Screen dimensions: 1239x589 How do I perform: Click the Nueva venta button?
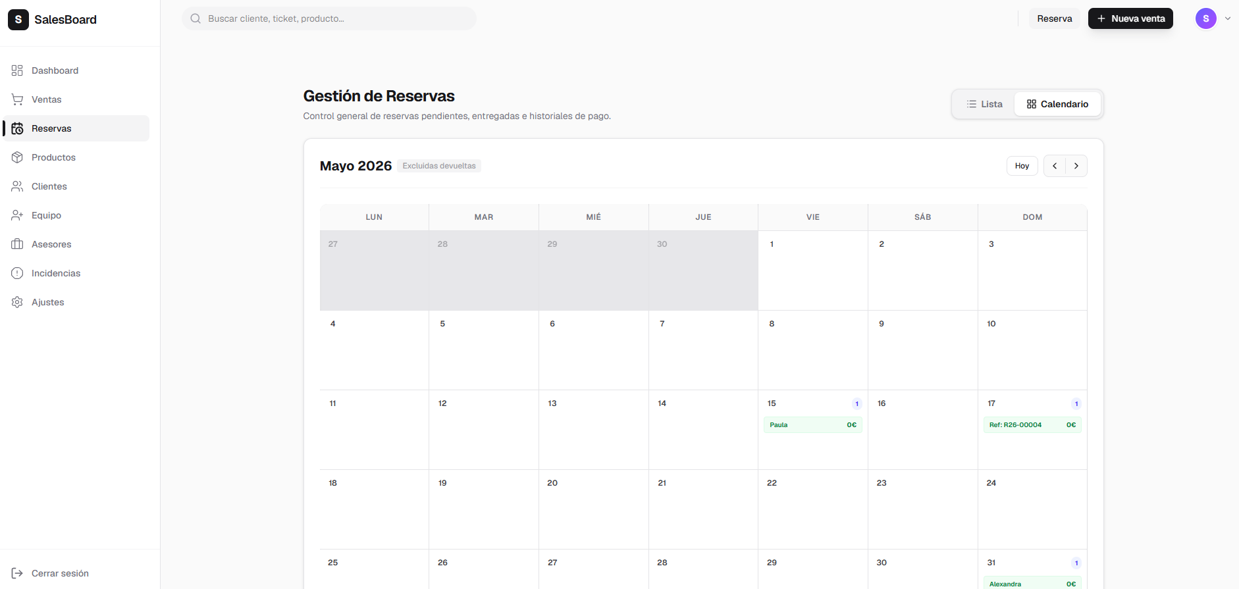[x=1130, y=18]
